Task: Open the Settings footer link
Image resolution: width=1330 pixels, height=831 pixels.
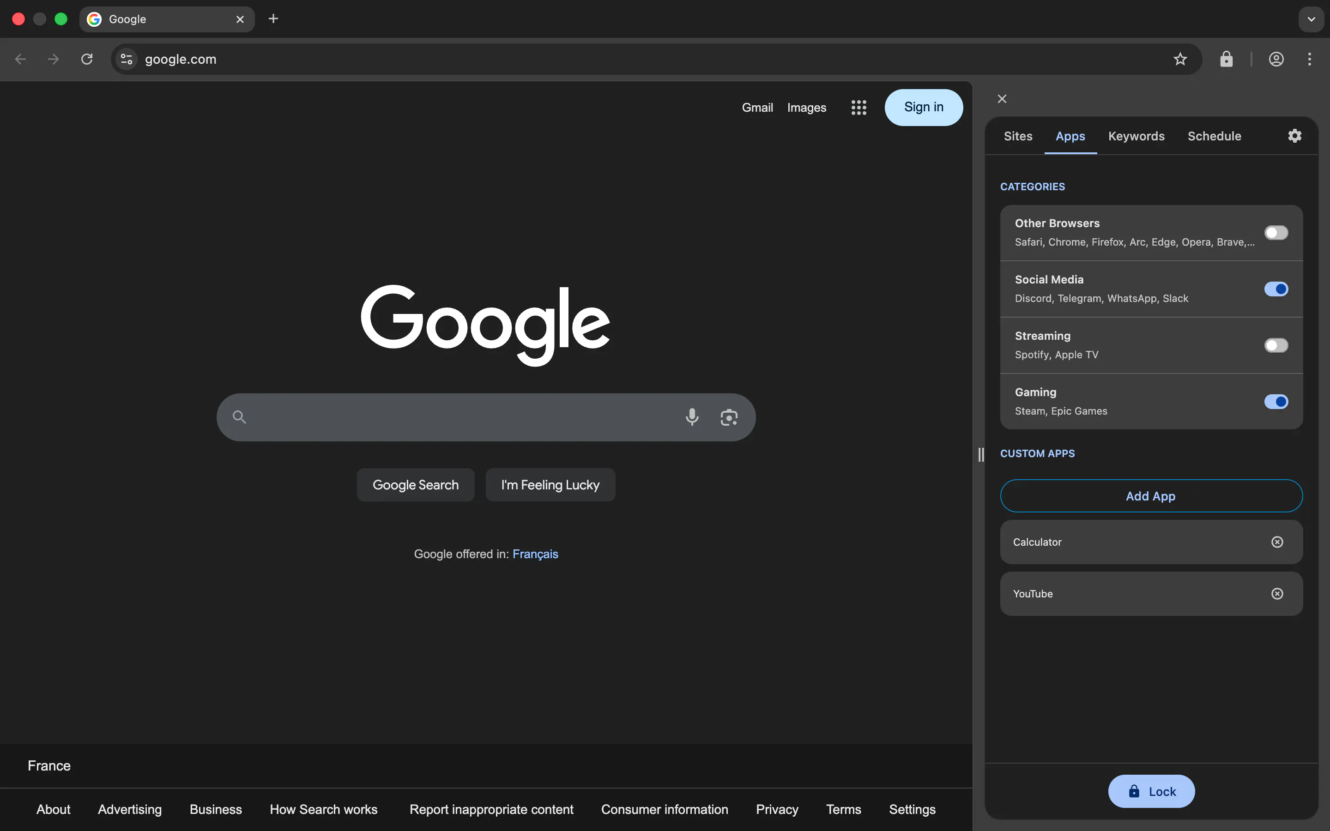Action: pyautogui.click(x=913, y=810)
